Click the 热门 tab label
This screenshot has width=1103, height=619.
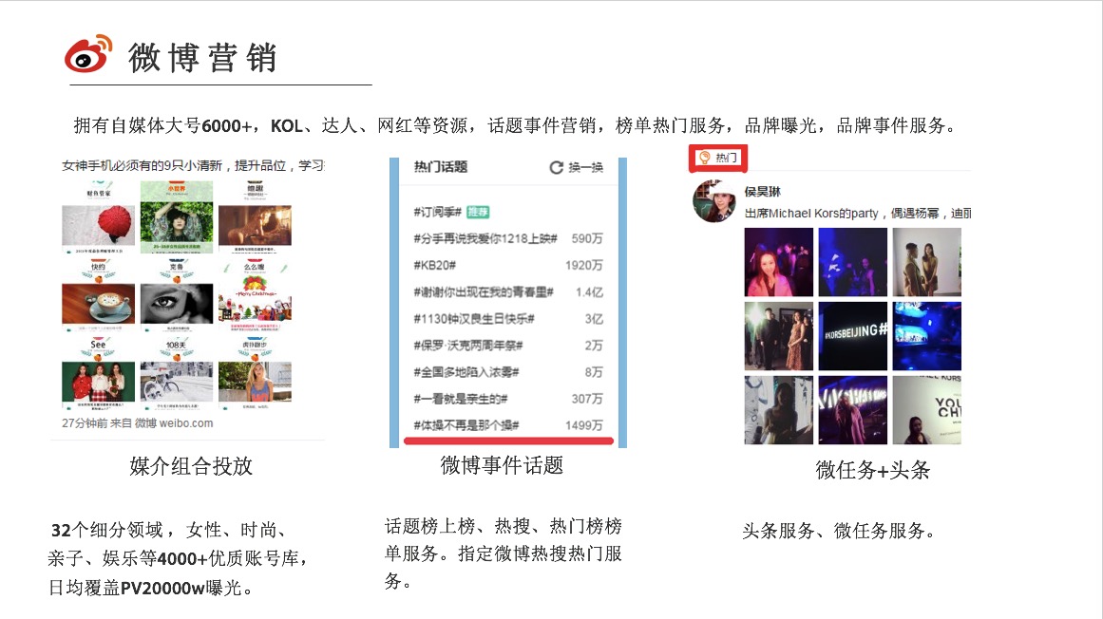coord(726,158)
